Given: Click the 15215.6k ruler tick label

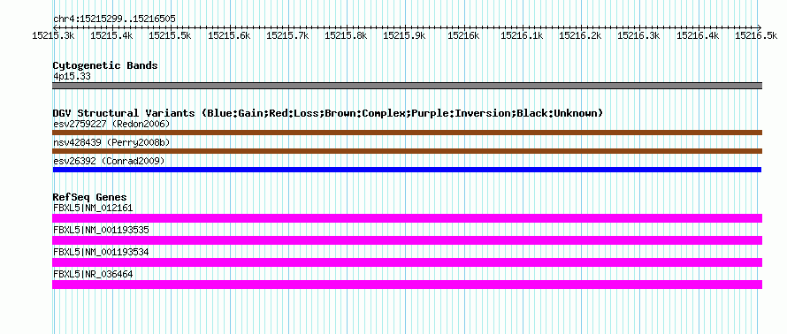Looking at the screenshot, I should pos(229,35).
